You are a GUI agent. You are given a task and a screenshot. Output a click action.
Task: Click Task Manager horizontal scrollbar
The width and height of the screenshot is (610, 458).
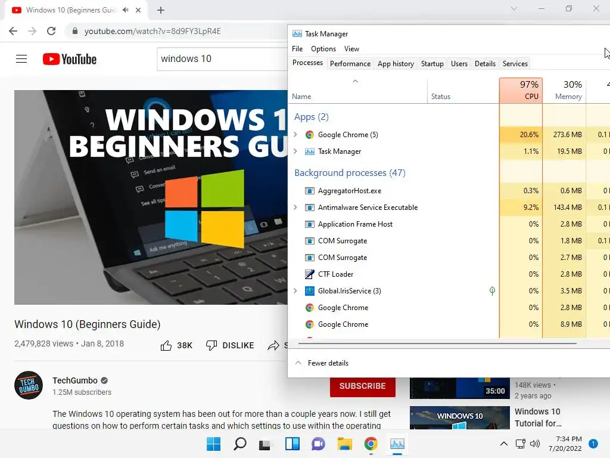point(437,343)
